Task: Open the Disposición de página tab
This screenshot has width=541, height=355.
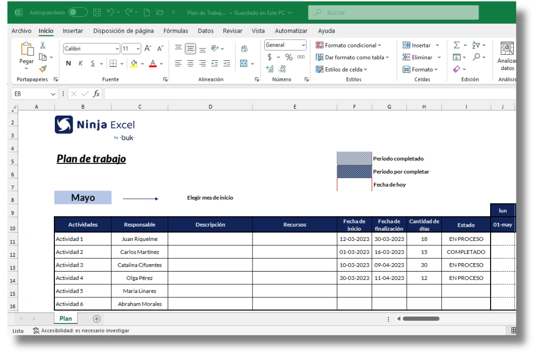Action: (x=124, y=31)
